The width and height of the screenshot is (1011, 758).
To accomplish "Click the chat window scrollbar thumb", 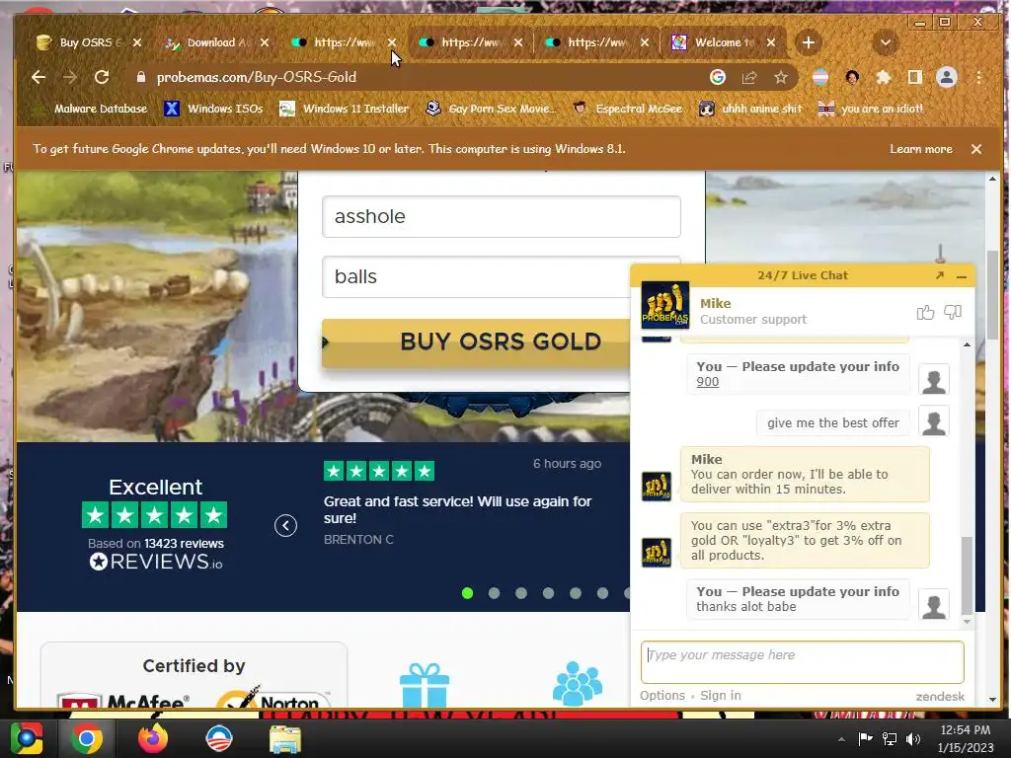I will (x=967, y=575).
